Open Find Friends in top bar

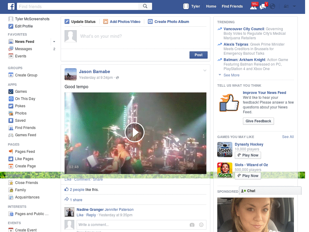[x=232, y=6]
